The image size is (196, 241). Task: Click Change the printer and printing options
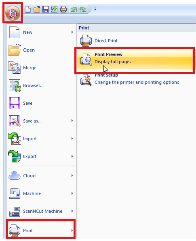point(137,82)
